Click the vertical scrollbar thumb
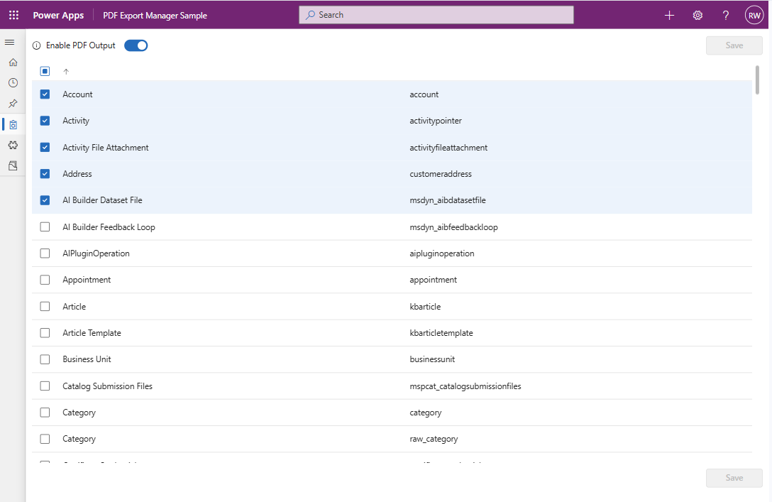772x502 pixels. coord(756,80)
